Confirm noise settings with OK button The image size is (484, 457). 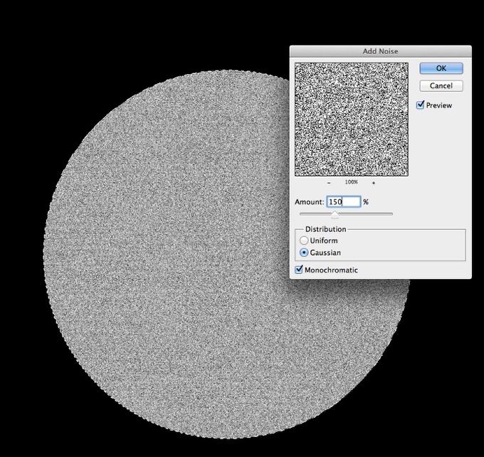click(441, 68)
